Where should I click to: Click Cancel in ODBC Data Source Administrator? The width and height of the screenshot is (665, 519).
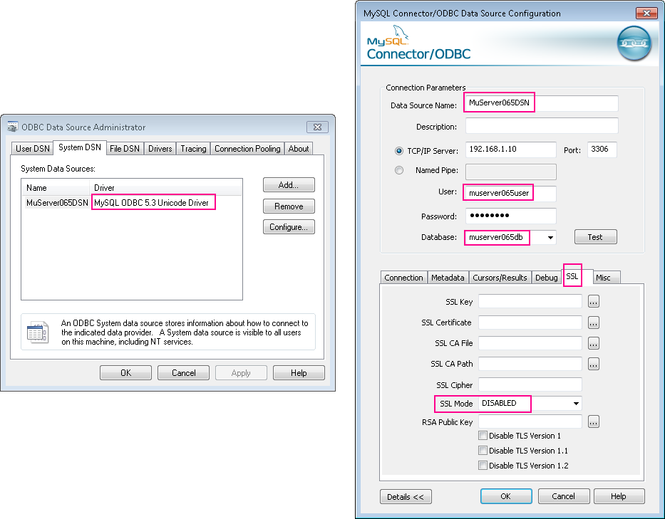(x=184, y=373)
